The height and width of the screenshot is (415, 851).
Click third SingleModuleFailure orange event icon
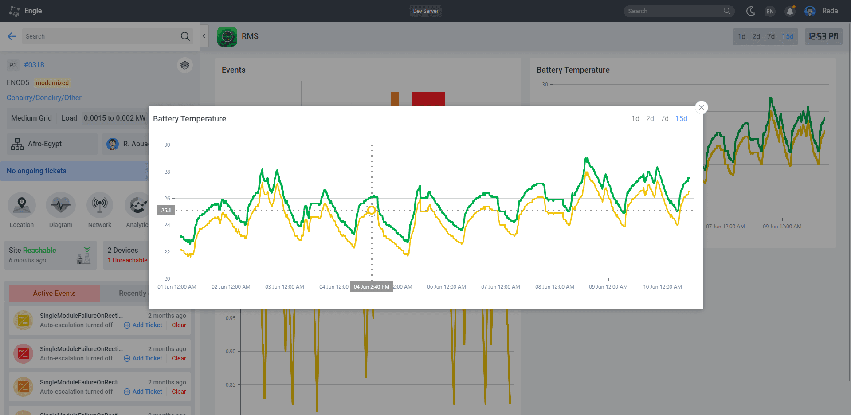coord(24,387)
